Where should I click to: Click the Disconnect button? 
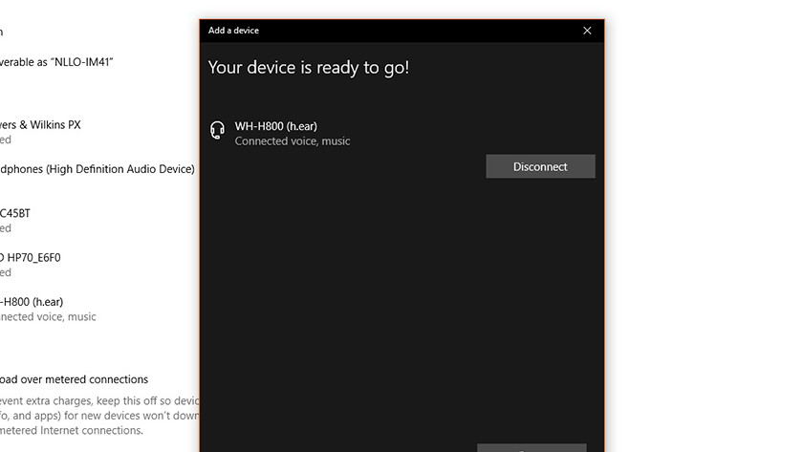540,166
